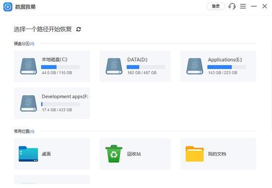Open the hamburger menu icon
Screen dimensions: 272x188
tap(243, 6)
